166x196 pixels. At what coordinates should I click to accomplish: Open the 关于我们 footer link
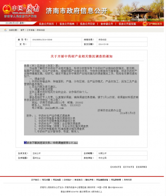coord(35,180)
